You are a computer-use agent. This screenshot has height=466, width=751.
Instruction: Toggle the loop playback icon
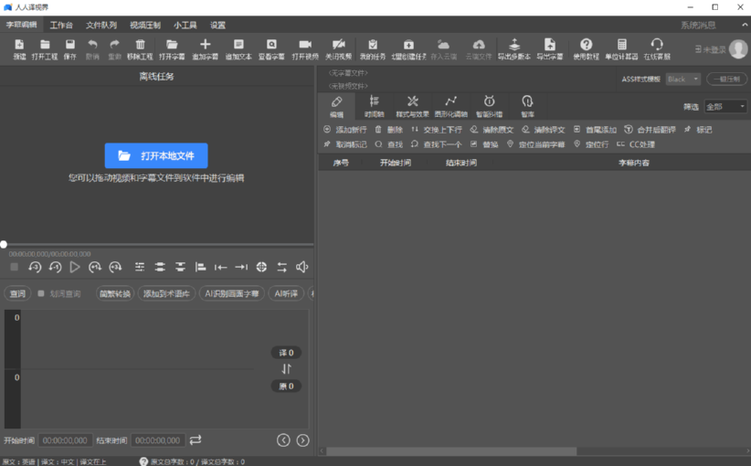point(281,267)
